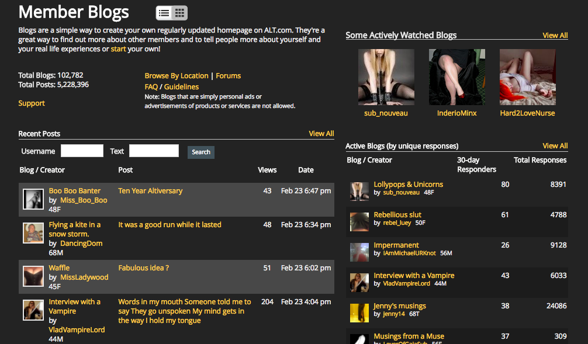Click the Search button
The height and width of the screenshot is (344, 588).
201,152
